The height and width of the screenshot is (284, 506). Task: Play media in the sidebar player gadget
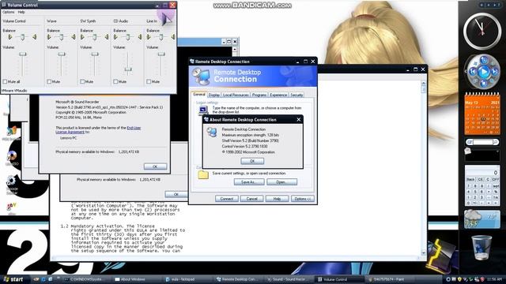[x=483, y=72]
